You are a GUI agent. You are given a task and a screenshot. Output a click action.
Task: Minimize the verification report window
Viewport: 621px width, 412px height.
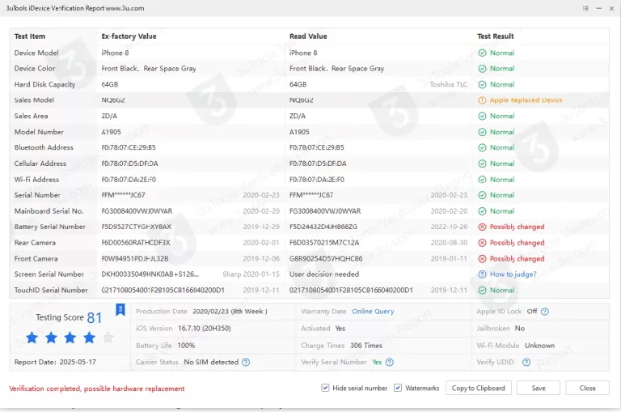coord(599,8)
